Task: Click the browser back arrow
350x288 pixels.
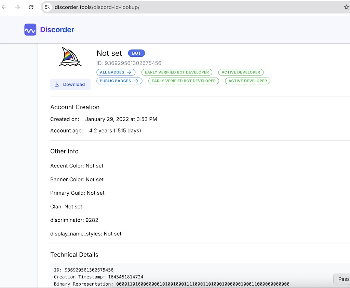Action: [4, 7]
